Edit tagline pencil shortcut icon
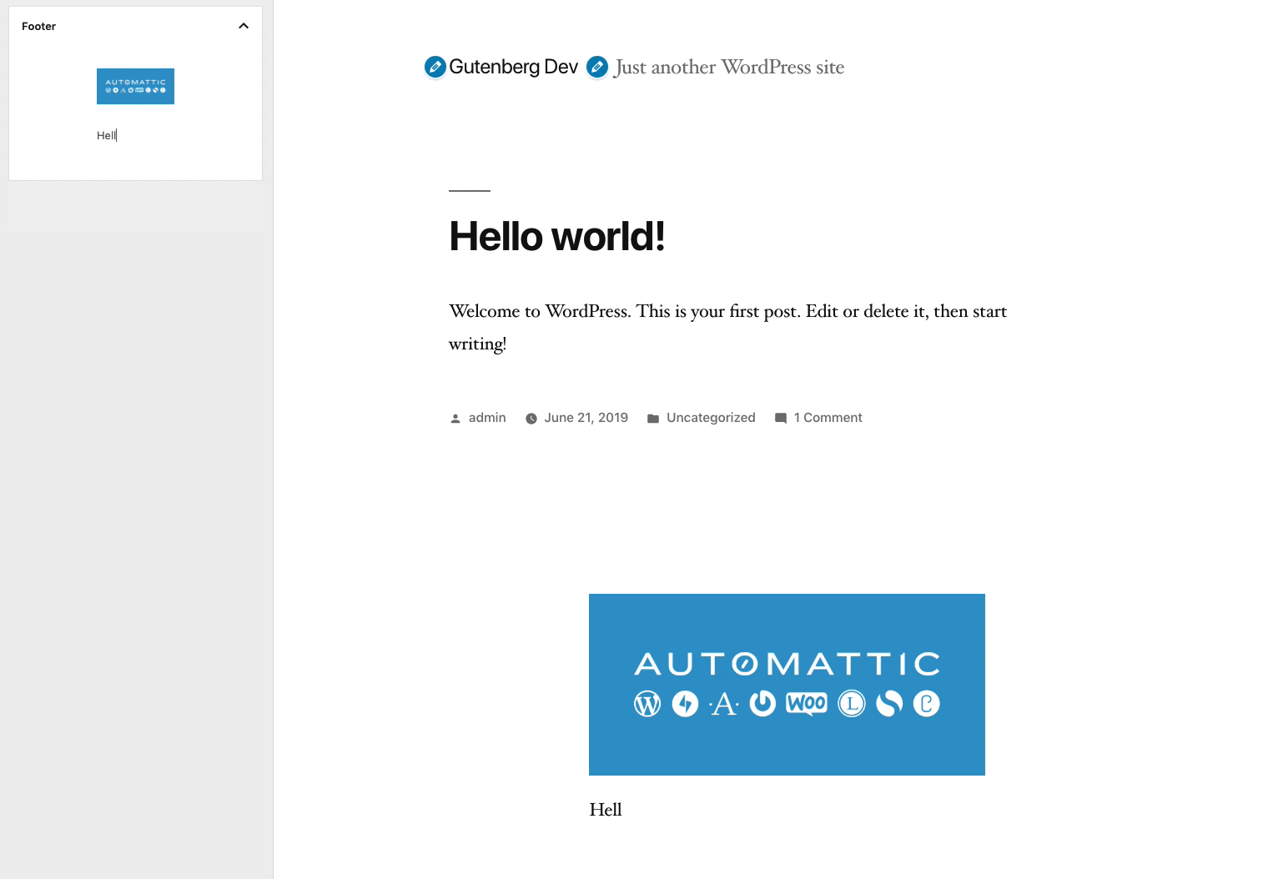 point(597,67)
